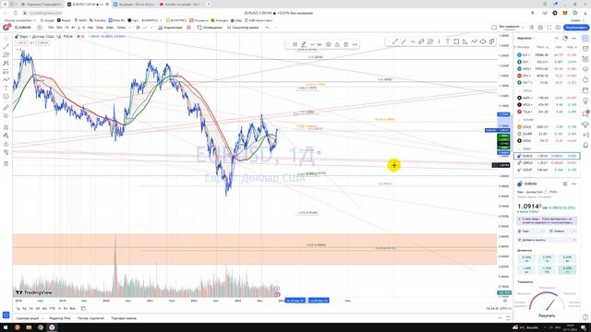Pick the horizontal line tool from favorites toolbar
Image resolution: width=591 pixels, height=332 pixels.
click(413, 41)
